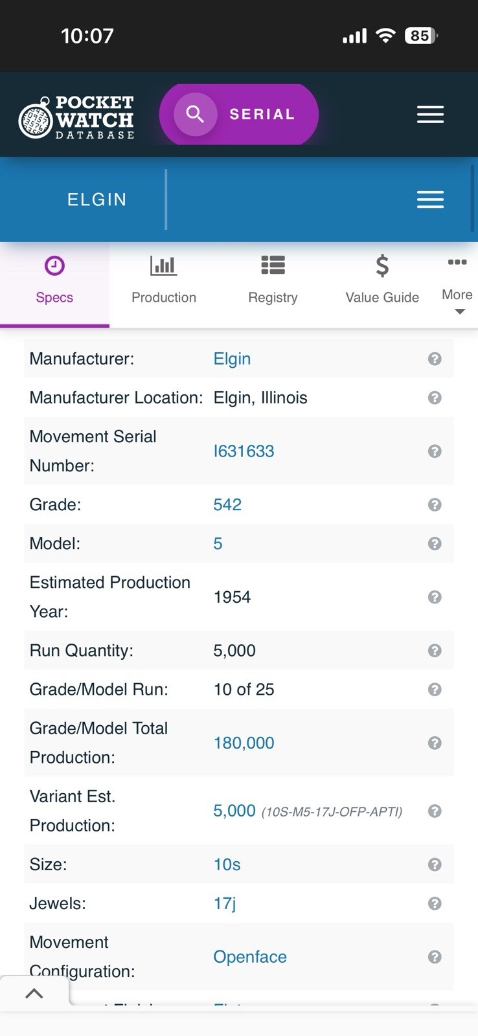Select the 'Elgin, Illinois' location text
Image resolution: width=478 pixels, height=1036 pixels.
(x=260, y=398)
